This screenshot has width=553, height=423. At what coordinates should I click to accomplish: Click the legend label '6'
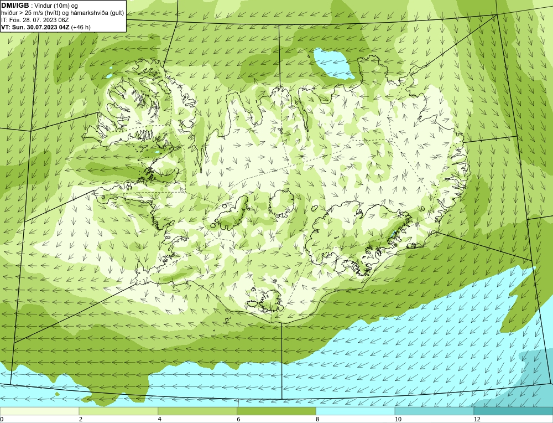click(239, 419)
